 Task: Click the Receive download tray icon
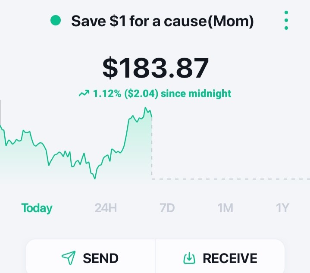tap(189, 258)
